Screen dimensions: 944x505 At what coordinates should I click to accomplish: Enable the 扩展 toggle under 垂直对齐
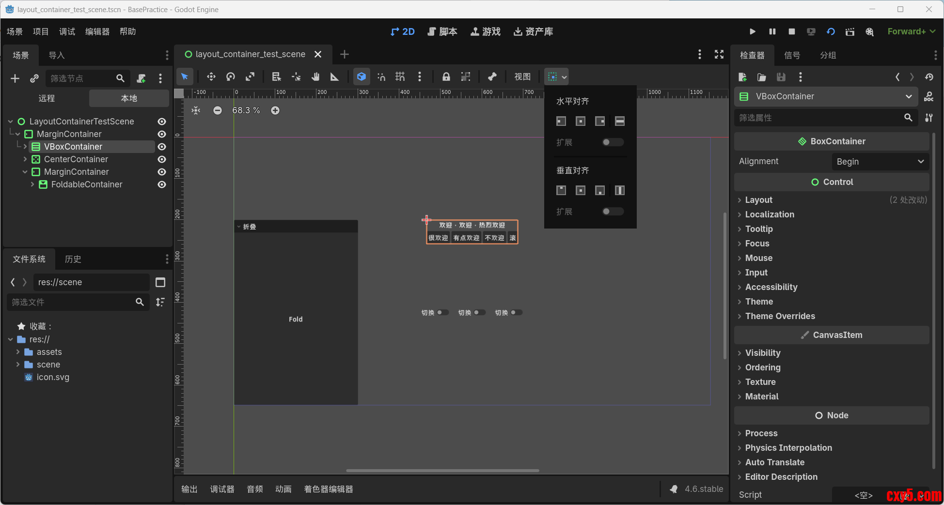point(613,211)
